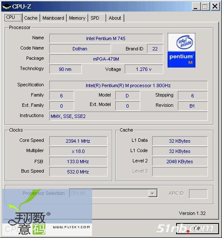
Task: Close the CPU-Z window
Action: [x=215, y=6]
